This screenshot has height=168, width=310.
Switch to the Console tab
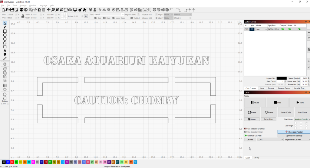[271, 88]
